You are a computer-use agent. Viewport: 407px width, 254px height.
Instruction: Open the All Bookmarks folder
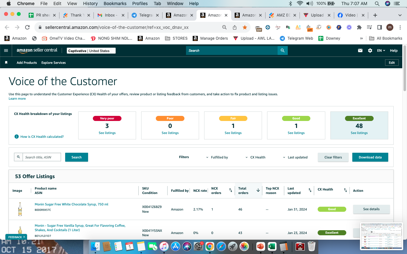point(386,38)
